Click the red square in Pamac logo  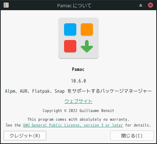point(70,46)
